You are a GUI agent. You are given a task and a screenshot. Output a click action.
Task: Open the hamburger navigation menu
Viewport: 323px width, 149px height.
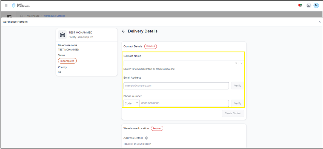click(6, 5)
